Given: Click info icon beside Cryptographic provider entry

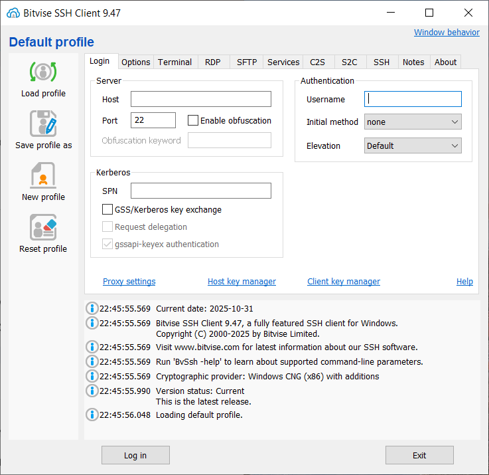Looking at the screenshot, I should pos(92,376).
